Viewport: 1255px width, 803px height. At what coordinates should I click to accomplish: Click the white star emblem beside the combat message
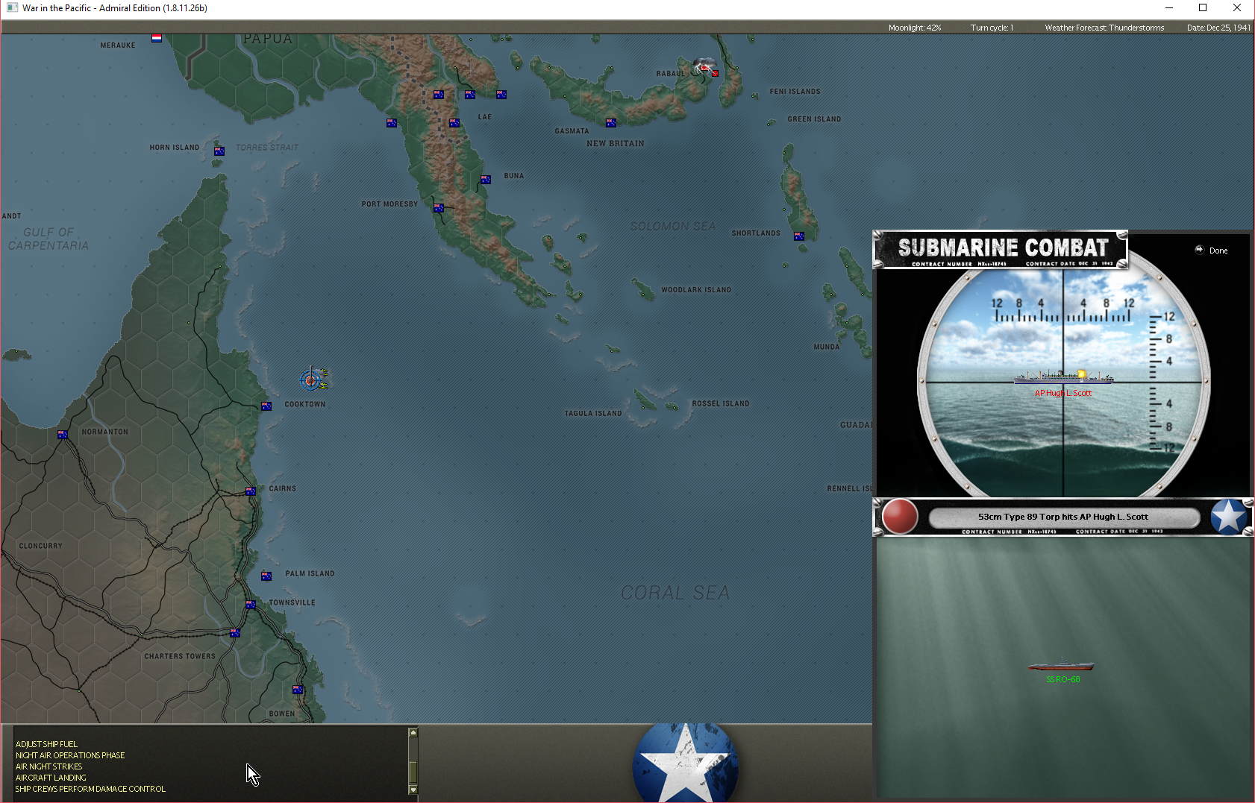1228,517
